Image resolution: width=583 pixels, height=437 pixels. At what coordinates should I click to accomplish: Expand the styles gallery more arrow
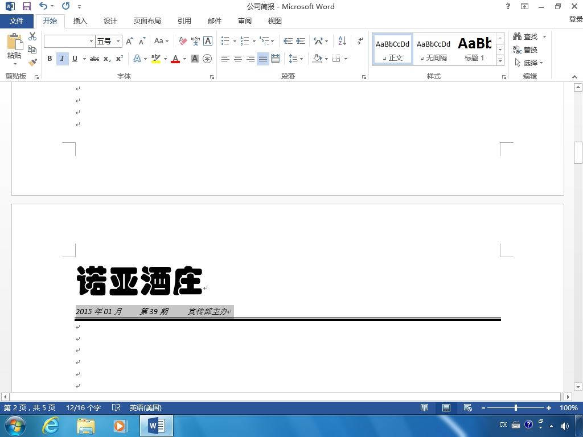click(500, 60)
